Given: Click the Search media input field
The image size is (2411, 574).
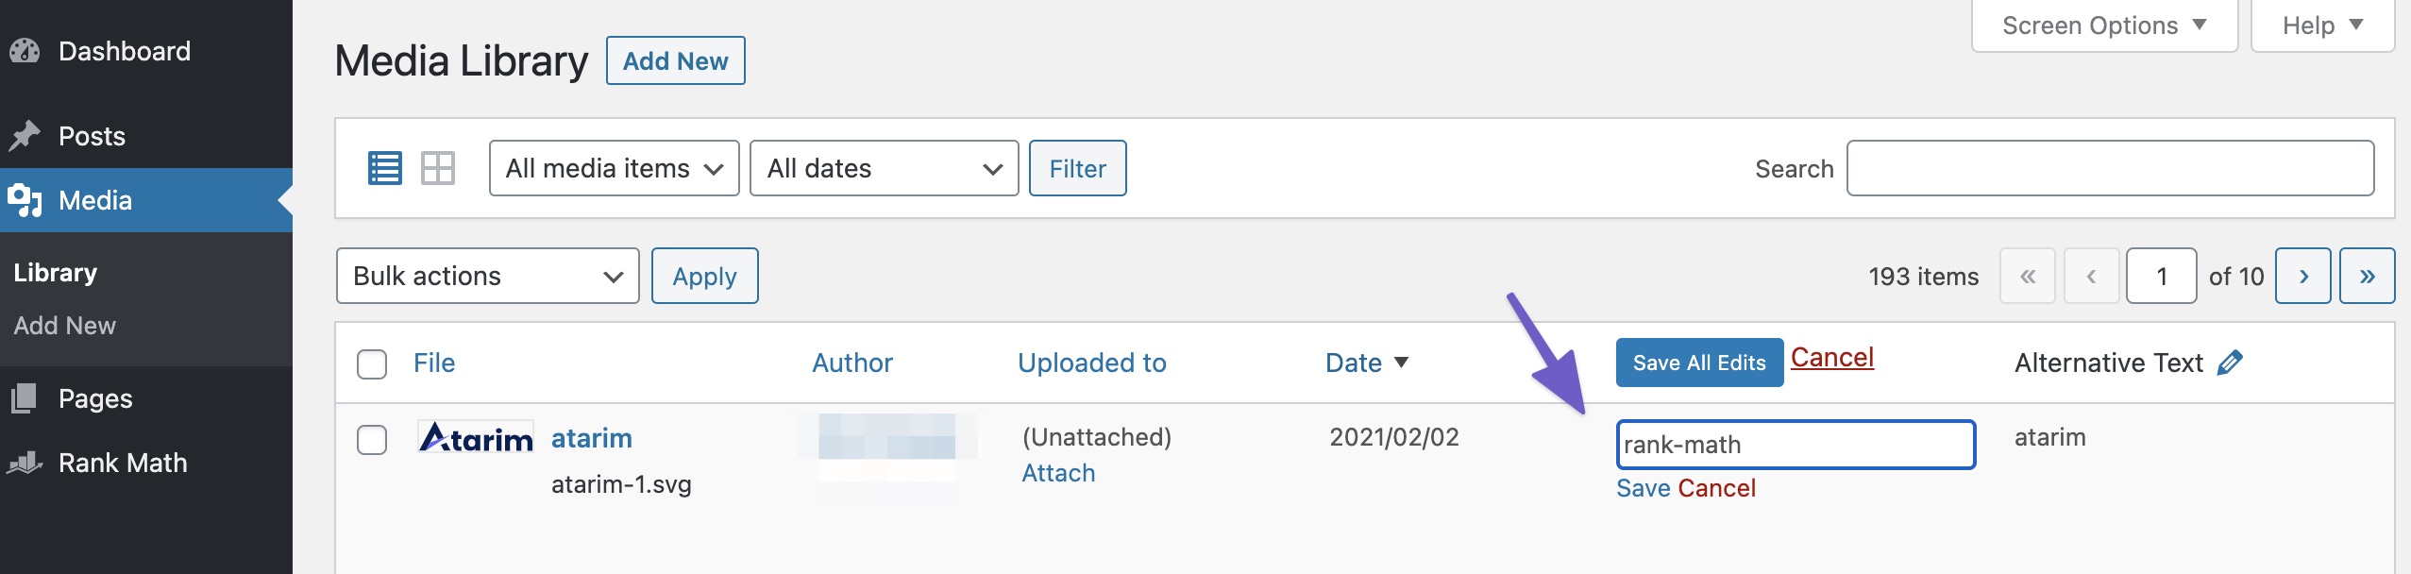Looking at the screenshot, I should tap(2110, 168).
